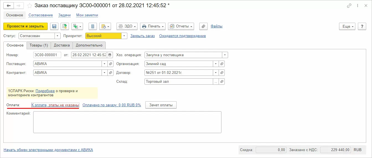
Task: Open the Поставщик АВИКА card icon
Action: (111, 64)
